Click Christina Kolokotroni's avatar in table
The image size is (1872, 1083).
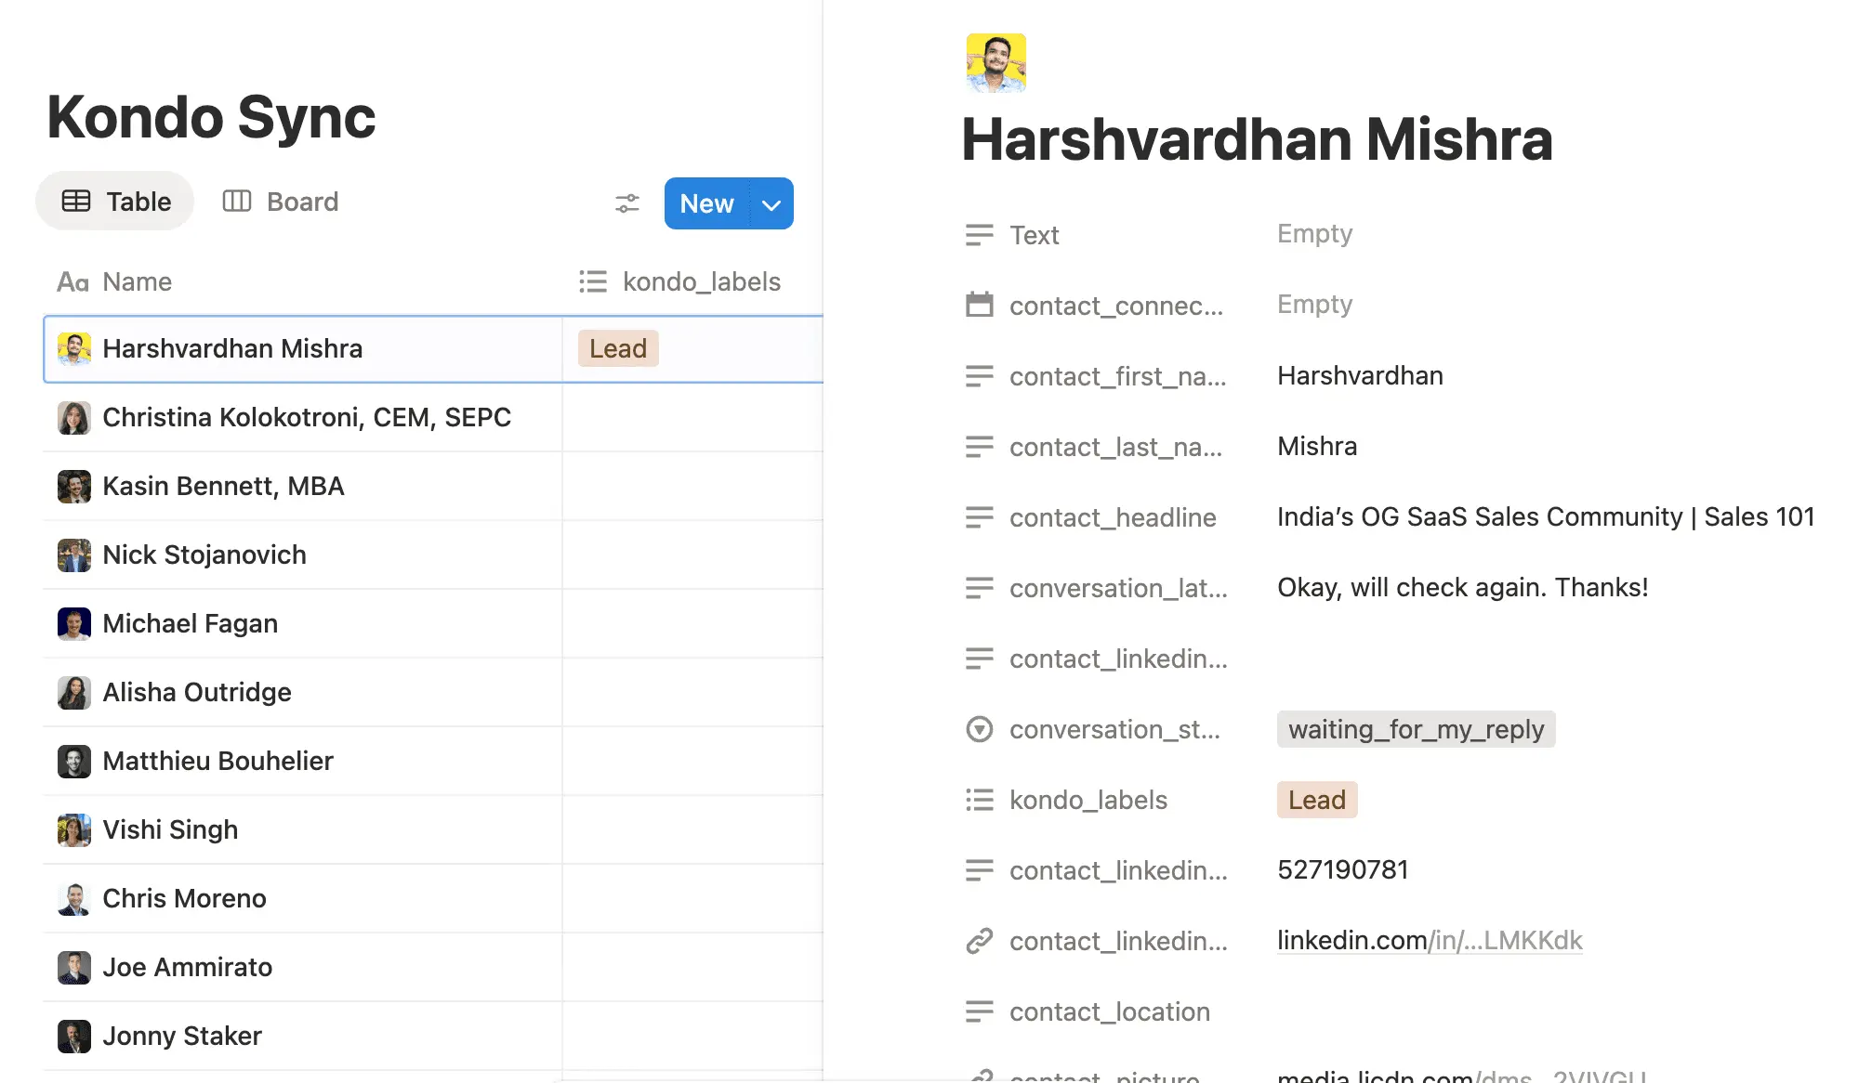pos(74,418)
